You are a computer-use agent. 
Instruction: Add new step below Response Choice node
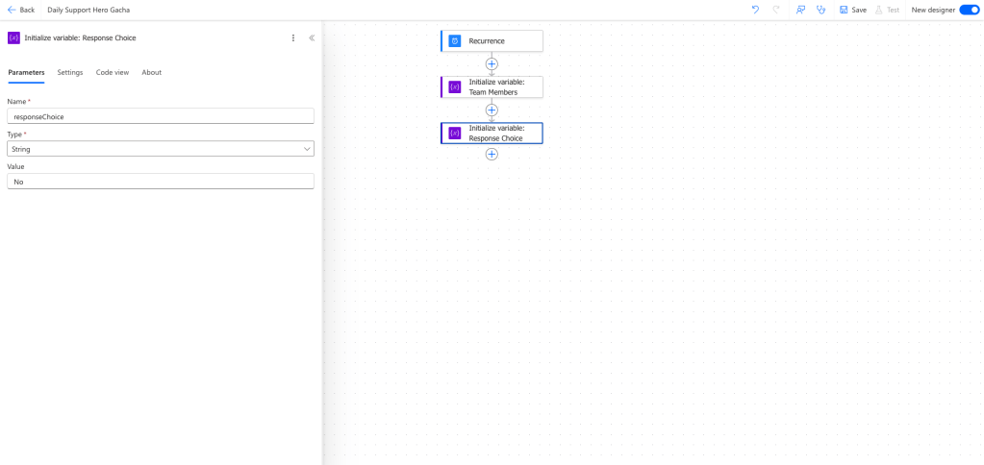pyautogui.click(x=492, y=154)
